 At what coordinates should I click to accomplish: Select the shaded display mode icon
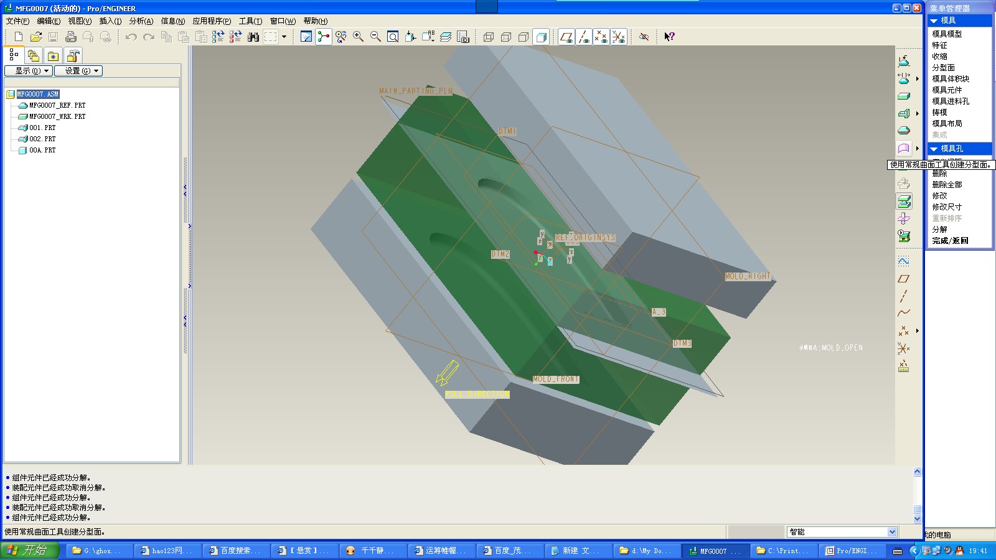(x=541, y=37)
